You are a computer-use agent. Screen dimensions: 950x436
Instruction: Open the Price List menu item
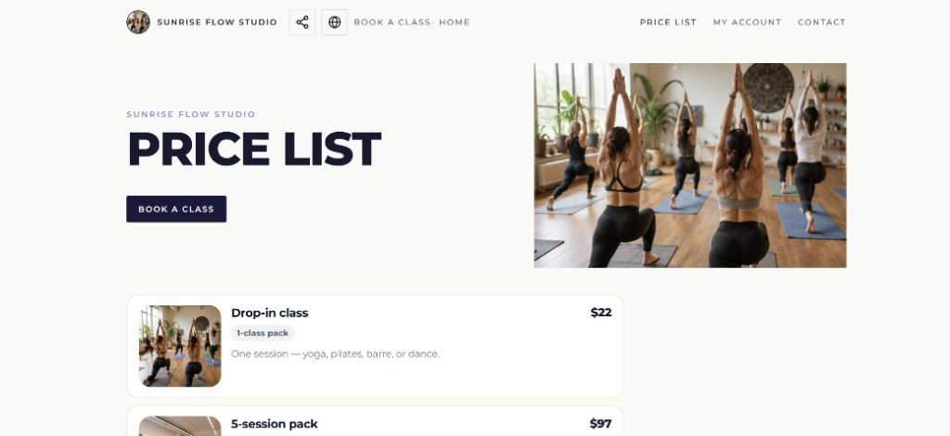pos(668,22)
